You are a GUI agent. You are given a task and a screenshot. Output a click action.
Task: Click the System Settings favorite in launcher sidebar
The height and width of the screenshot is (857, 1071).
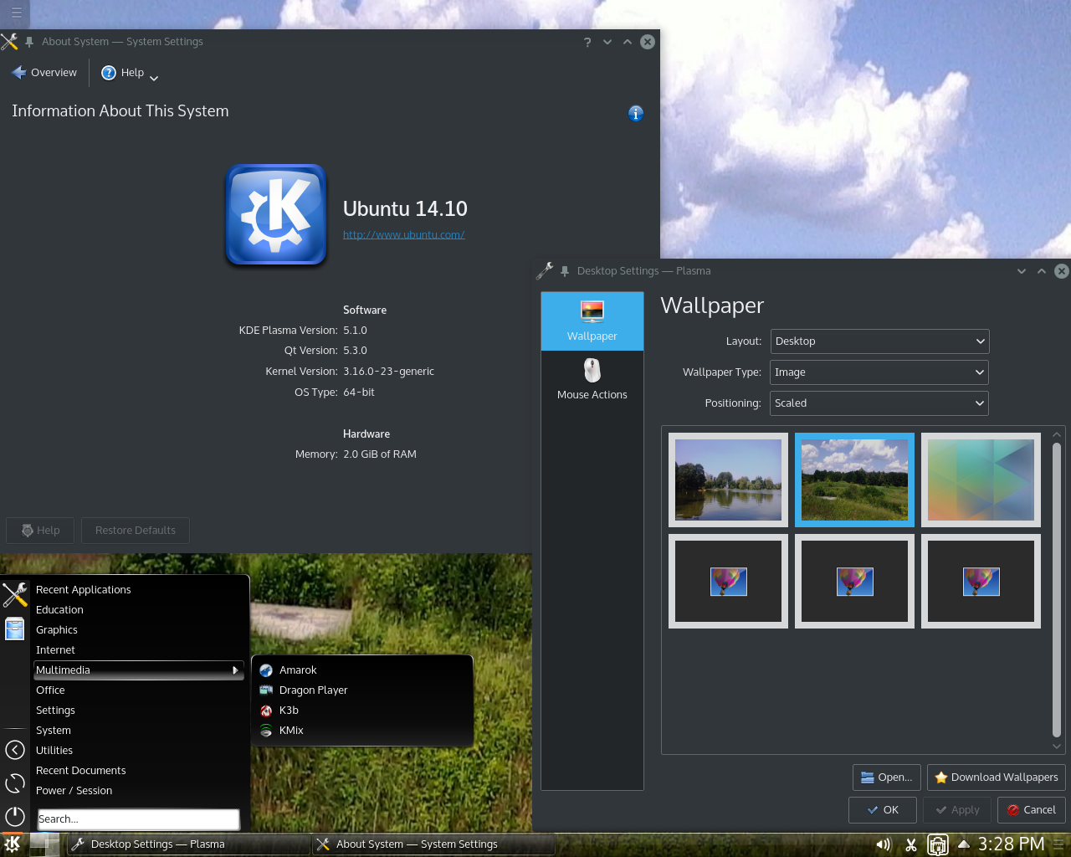click(15, 595)
